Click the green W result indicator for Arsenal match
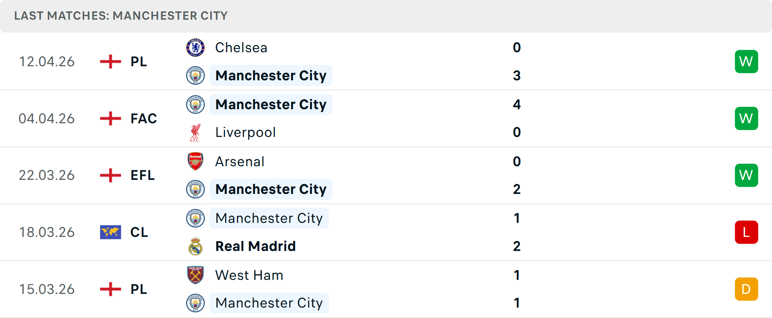772x318 pixels. (746, 175)
